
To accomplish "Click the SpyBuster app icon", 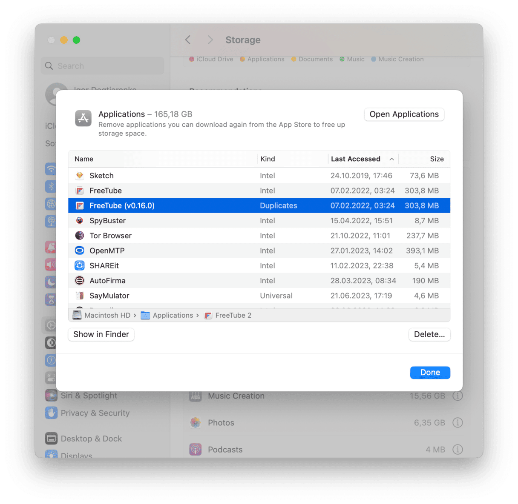I will click(x=80, y=221).
